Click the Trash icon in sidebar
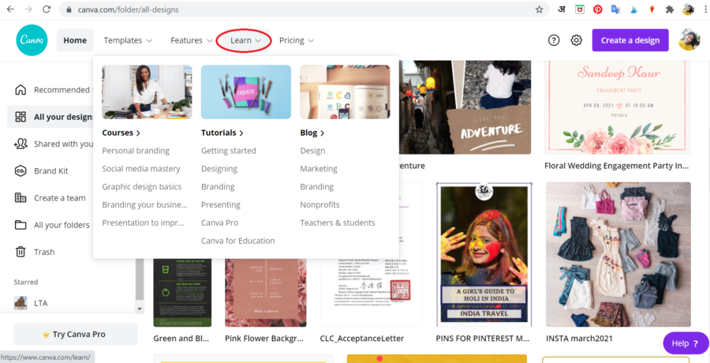This screenshot has width=710, height=363. click(21, 252)
